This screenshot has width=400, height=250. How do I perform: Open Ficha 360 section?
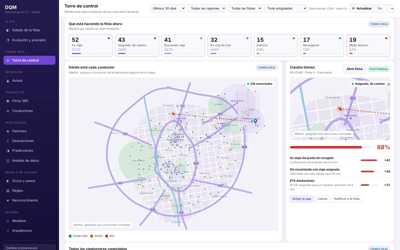(29, 101)
